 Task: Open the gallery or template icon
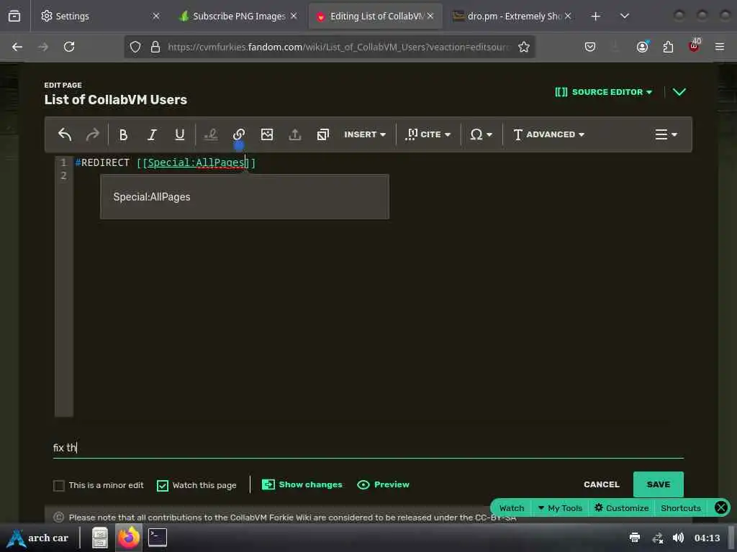pyautogui.click(x=323, y=134)
